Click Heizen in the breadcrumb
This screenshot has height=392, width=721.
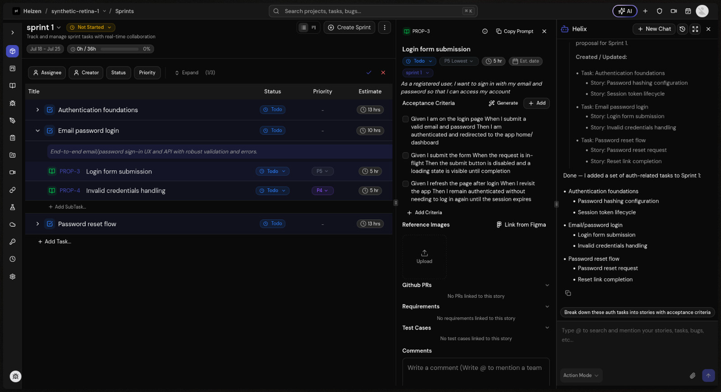point(32,11)
